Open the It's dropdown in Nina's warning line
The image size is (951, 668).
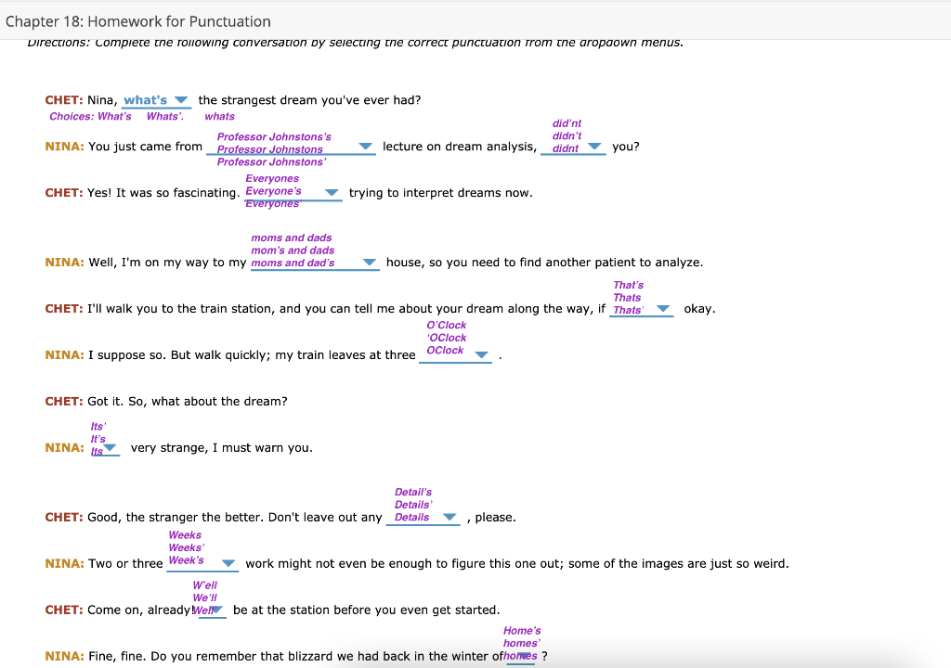point(109,448)
